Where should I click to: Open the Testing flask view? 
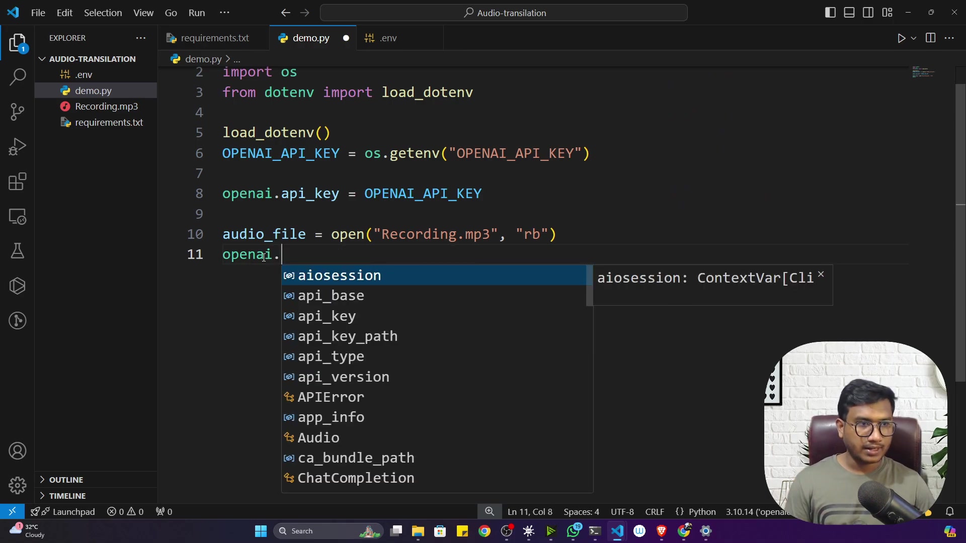click(x=18, y=251)
